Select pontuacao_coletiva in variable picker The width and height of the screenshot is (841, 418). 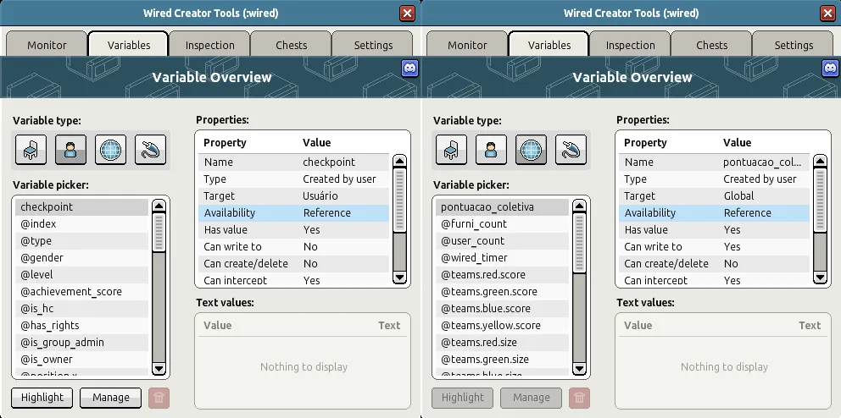pos(502,207)
